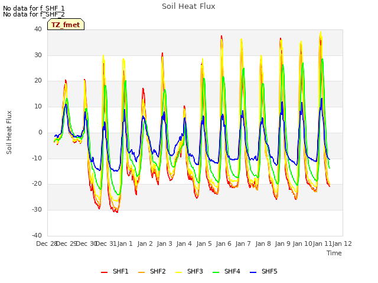Click the green SHF4 legend color marker

tap(216, 272)
